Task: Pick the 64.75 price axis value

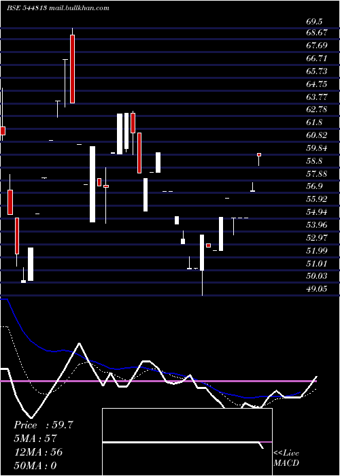Action: tap(317, 84)
